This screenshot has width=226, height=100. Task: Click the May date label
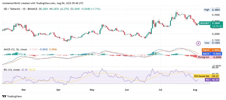pos(92,90)
